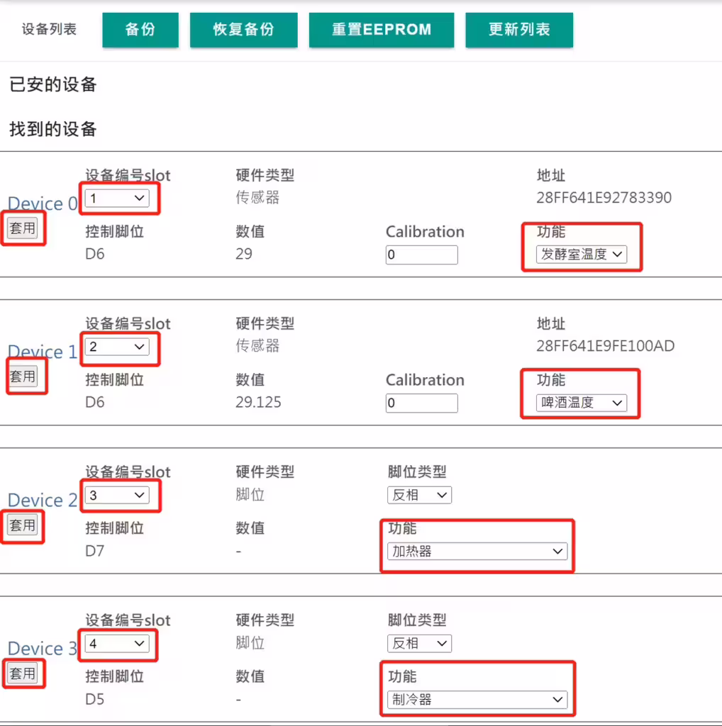Open Device 2 slot number dropdown

117,495
